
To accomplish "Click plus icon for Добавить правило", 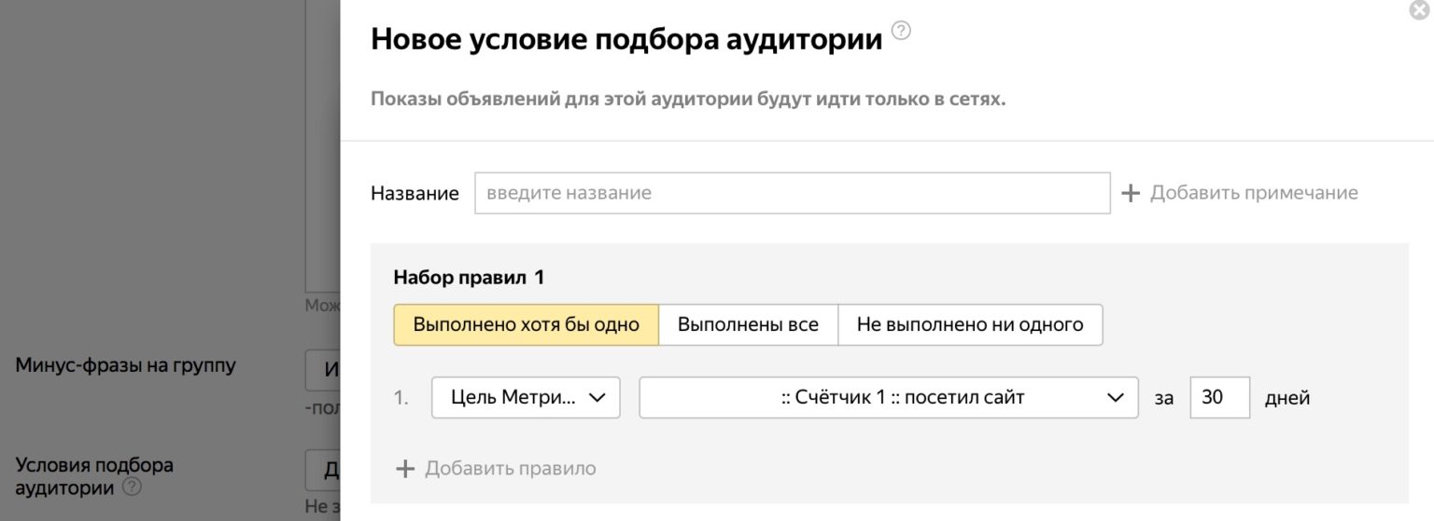I will 404,468.
